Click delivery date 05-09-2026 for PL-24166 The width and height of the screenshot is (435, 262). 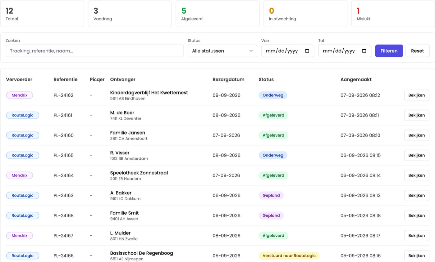pos(227,256)
